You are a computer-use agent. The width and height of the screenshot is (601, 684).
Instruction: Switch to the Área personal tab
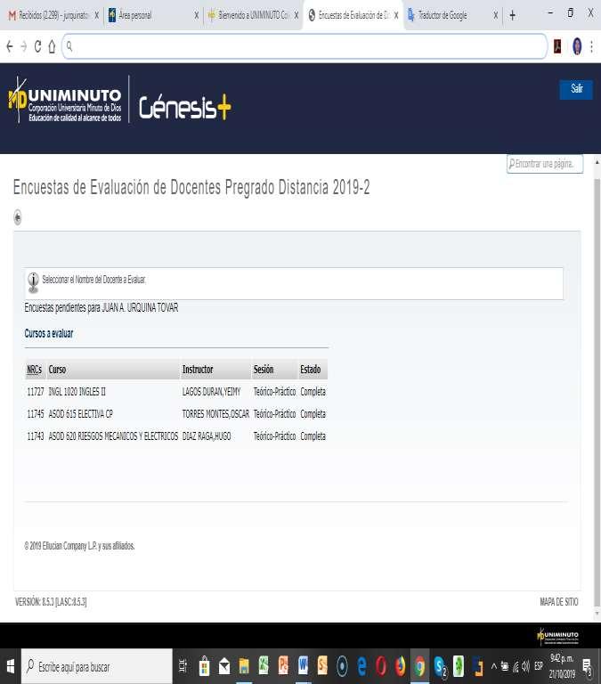150,15
